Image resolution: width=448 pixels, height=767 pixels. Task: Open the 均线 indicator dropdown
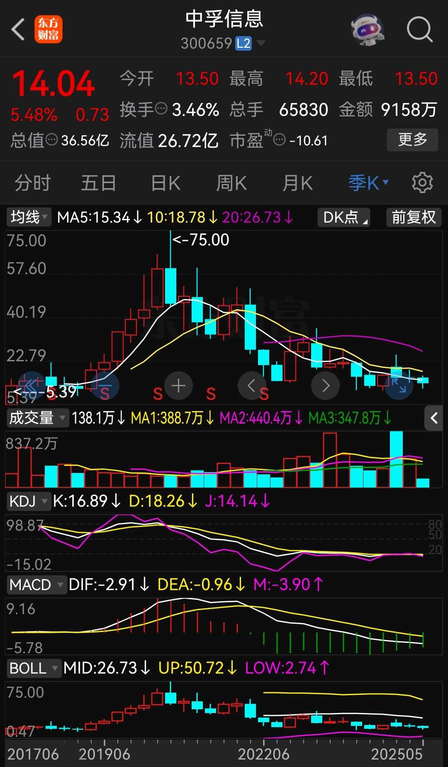[29, 217]
